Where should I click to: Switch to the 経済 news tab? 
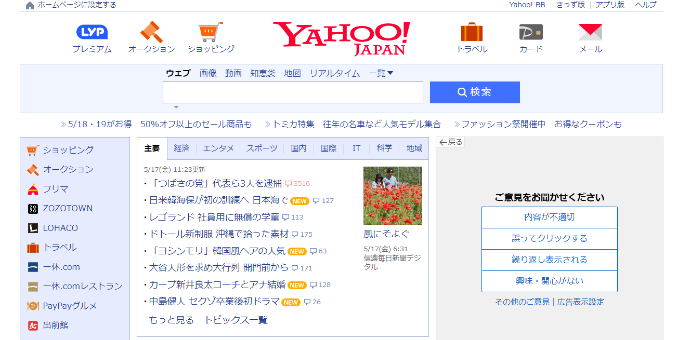[x=182, y=148]
